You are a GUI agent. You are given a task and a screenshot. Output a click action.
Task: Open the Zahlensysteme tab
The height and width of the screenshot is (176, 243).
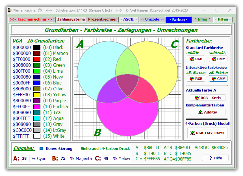(71, 19)
